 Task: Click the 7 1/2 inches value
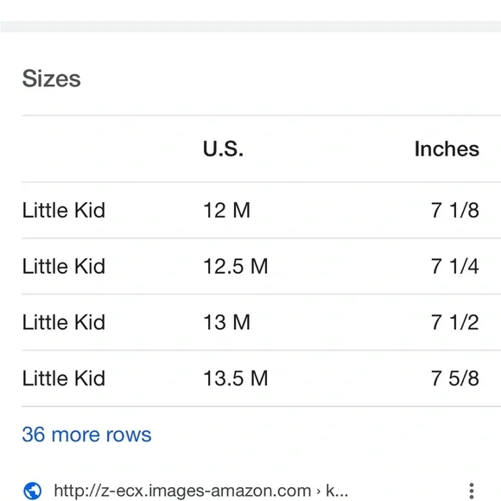click(x=455, y=322)
